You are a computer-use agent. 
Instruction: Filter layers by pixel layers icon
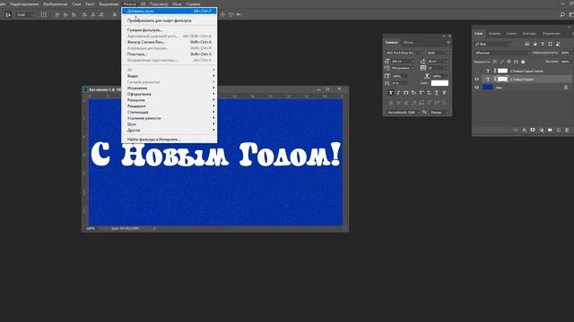click(x=526, y=44)
